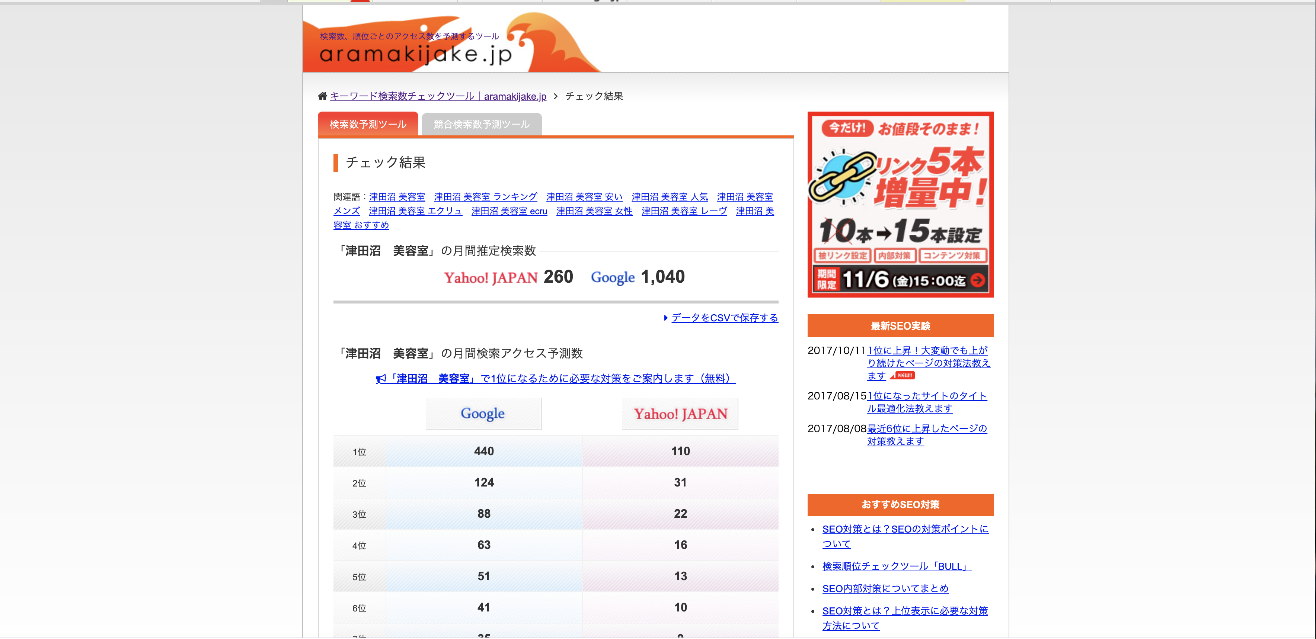Click the Yahoo monthly search value 260
Viewport: 1316px width, 639px height.
pyautogui.click(x=558, y=277)
